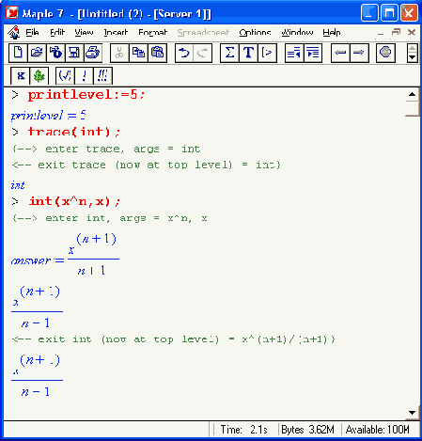This screenshot has width=422, height=441.
Task: Close the inner worksheet with the small X
Action: [x=412, y=33]
